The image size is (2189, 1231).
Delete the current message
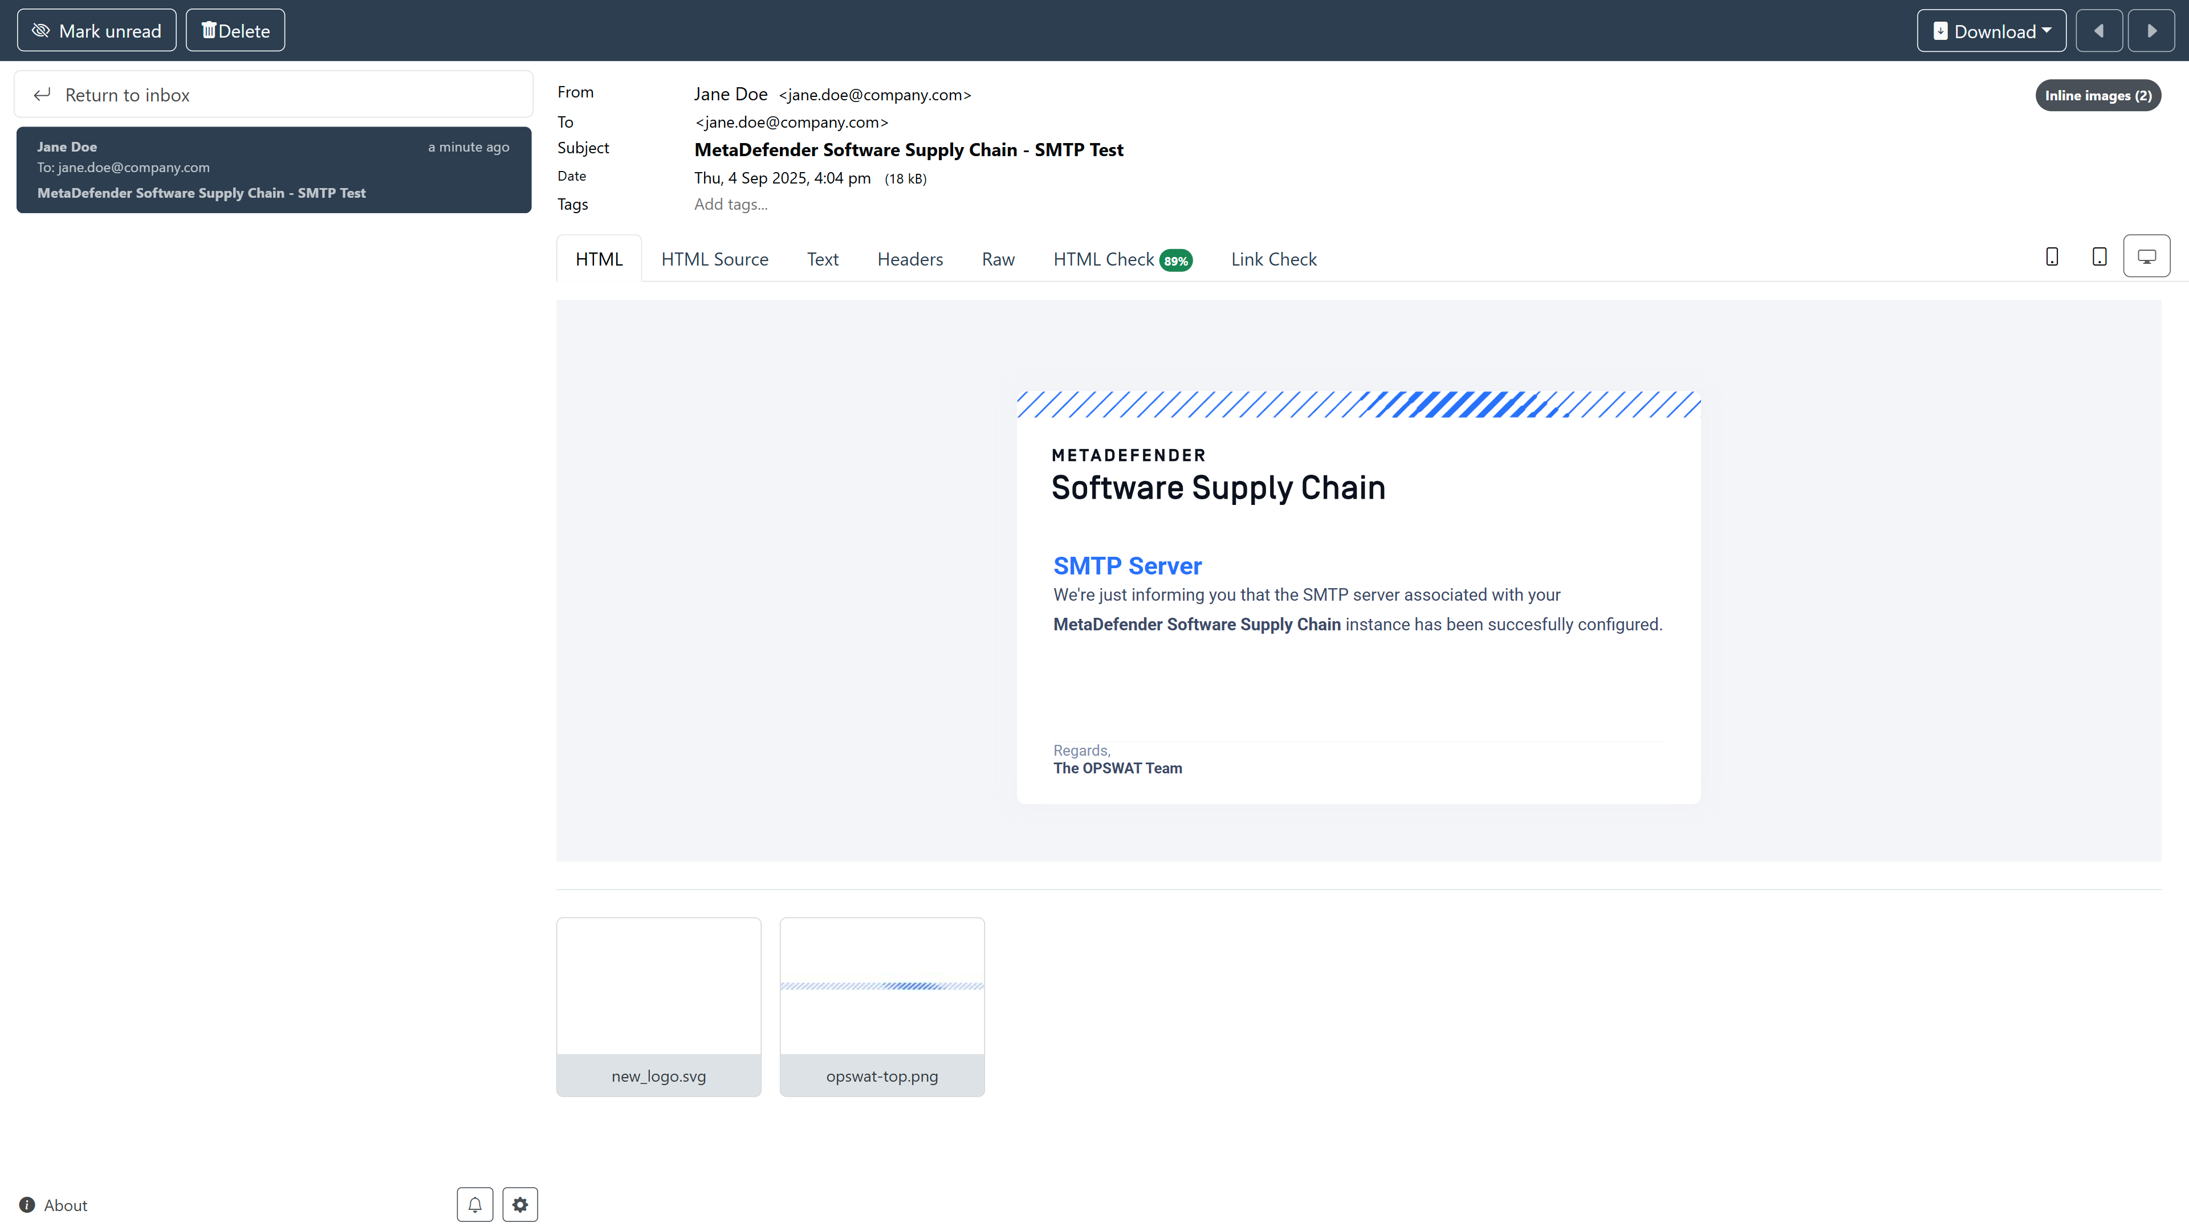pos(235,31)
